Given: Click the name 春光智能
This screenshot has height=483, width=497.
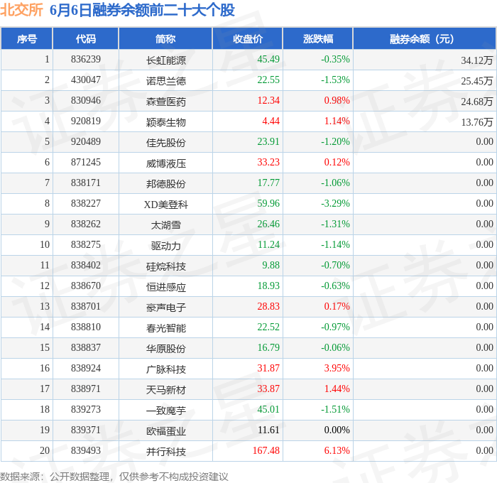Looking at the screenshot, I should pyautogui.click(x=165, y=328).
